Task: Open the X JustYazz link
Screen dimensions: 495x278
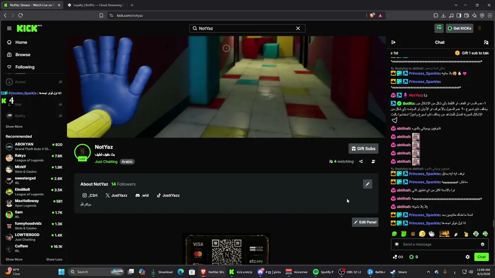Action: pos(116,195)
